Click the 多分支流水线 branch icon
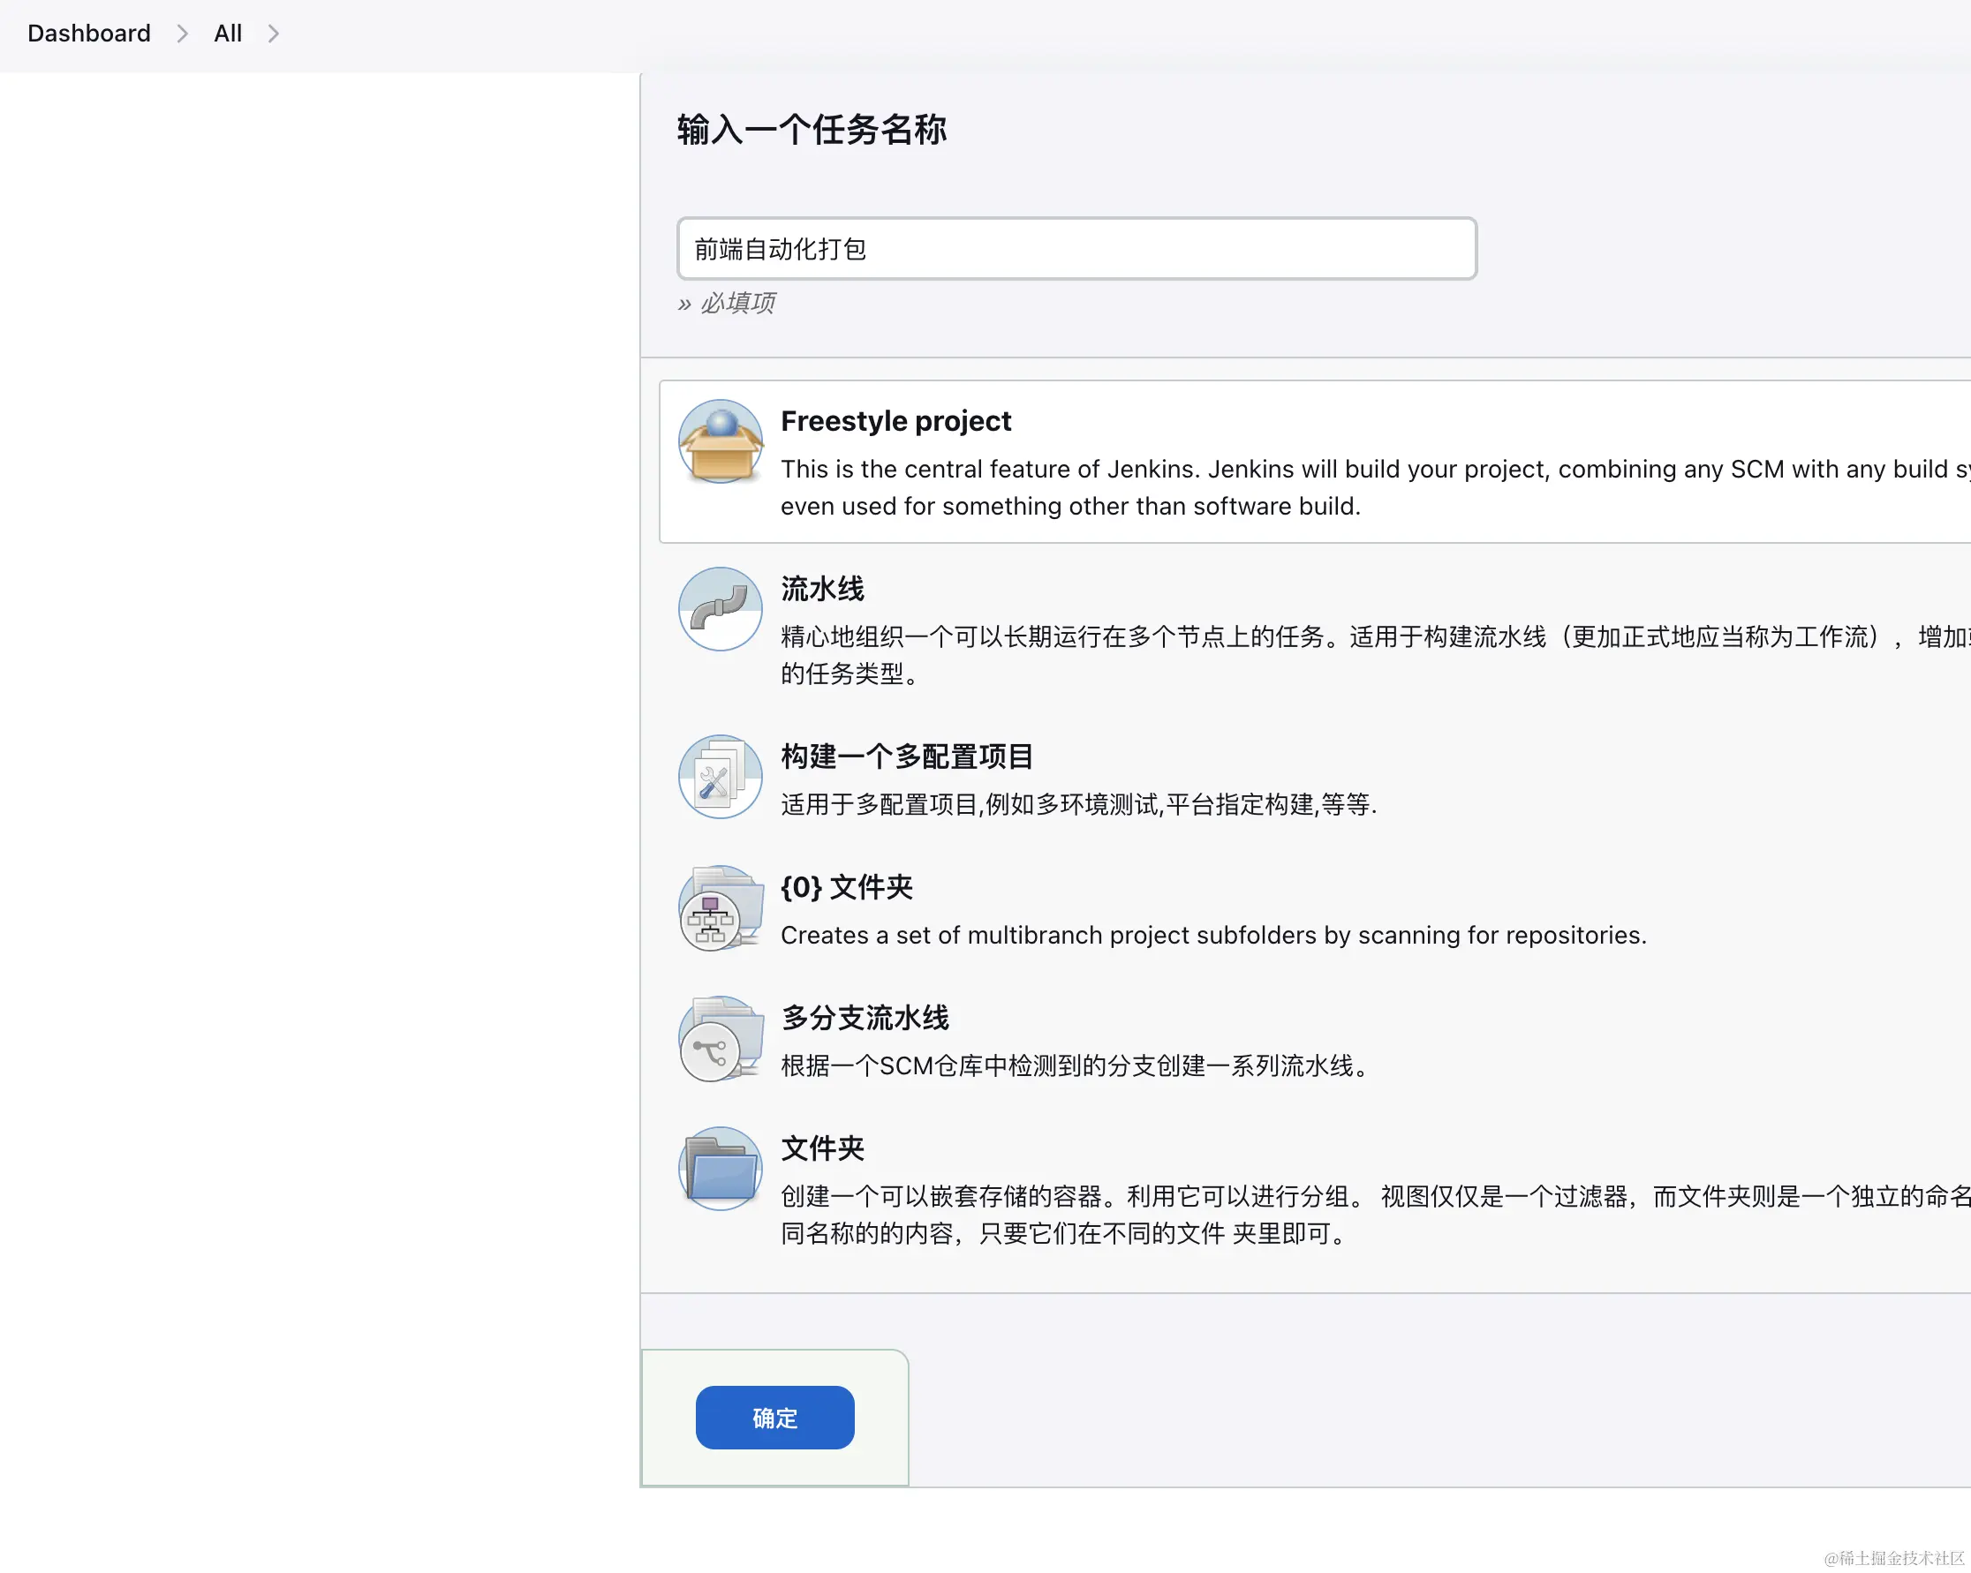The width and height of the screenshot is (1971, 1573). pyautogui.click(x=720, y=1040)
